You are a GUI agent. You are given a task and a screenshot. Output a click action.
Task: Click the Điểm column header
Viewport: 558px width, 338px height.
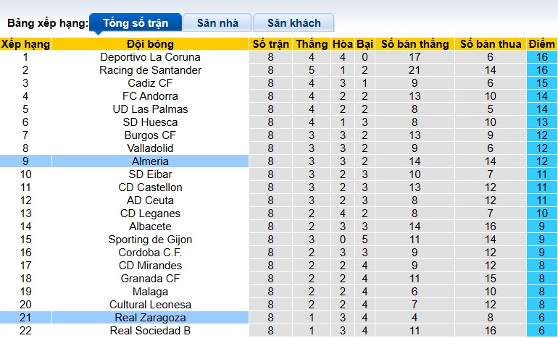point(542,44)
